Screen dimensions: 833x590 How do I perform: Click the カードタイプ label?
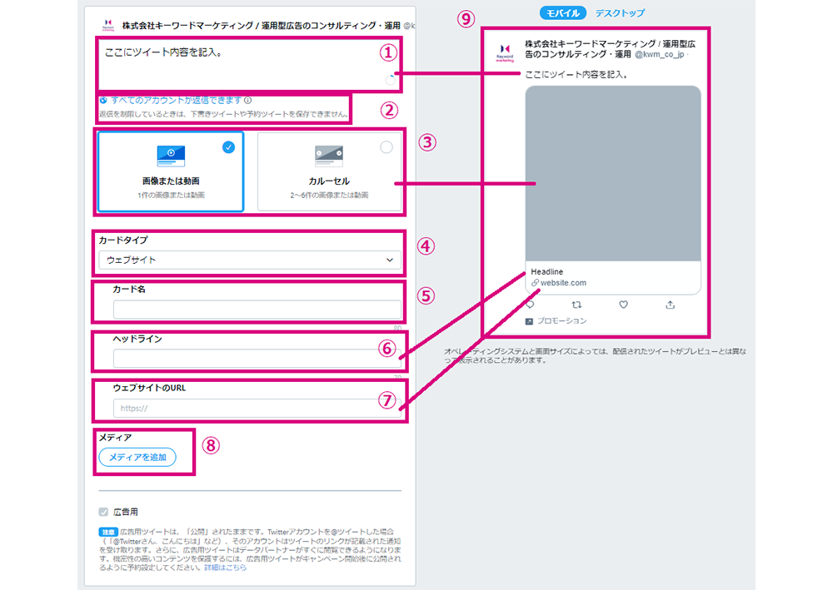tap(123, 240)
